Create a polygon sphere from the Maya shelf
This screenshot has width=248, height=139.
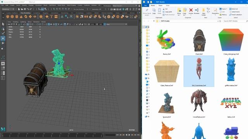(x=8, y=17)
